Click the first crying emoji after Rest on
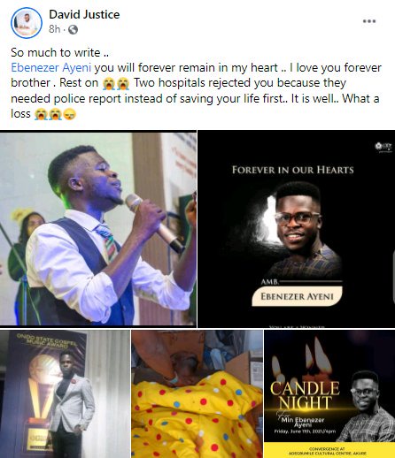The image size is (395, 458). click(x=109, y=83)
